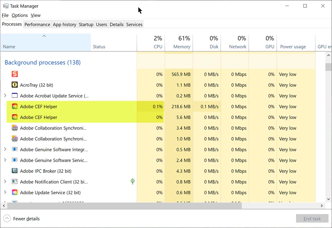Click the 218.6 MB memory cell
This screenshot has height=228, width=332.
tap(179, 106)
